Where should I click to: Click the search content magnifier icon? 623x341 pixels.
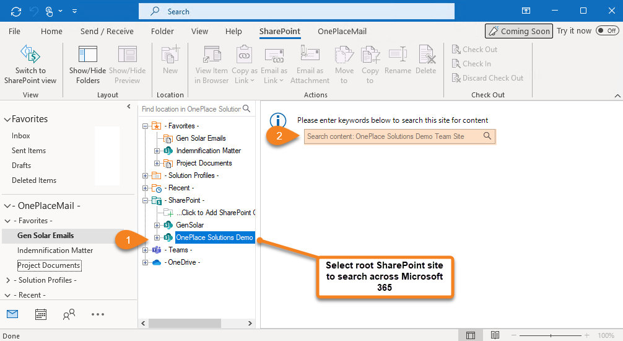pos(487,136)
